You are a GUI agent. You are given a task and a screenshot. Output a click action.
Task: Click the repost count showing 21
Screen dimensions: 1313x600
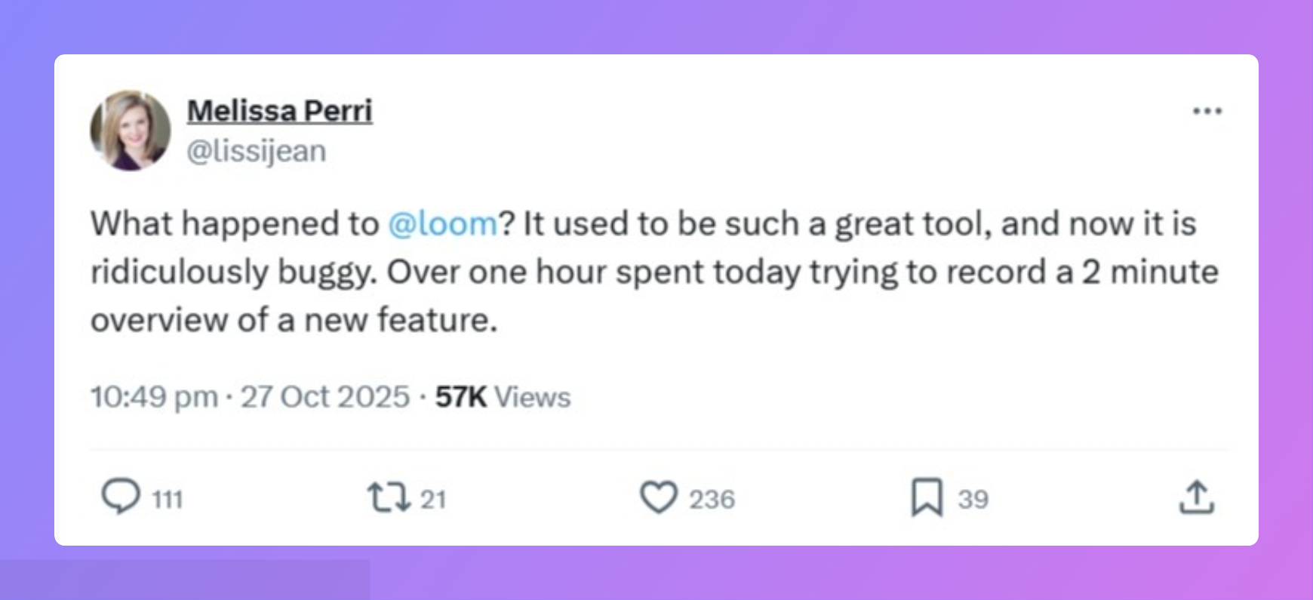[432, 498]
